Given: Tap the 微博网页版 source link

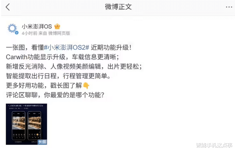Looking at the screenshot, I should coord(59,33).
